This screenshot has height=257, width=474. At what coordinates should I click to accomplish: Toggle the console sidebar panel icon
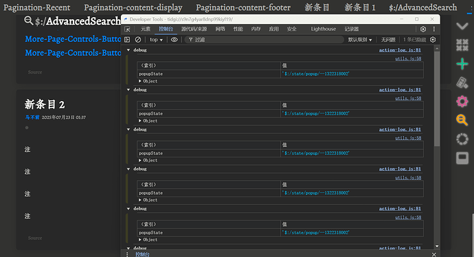[x=127, y=40]
